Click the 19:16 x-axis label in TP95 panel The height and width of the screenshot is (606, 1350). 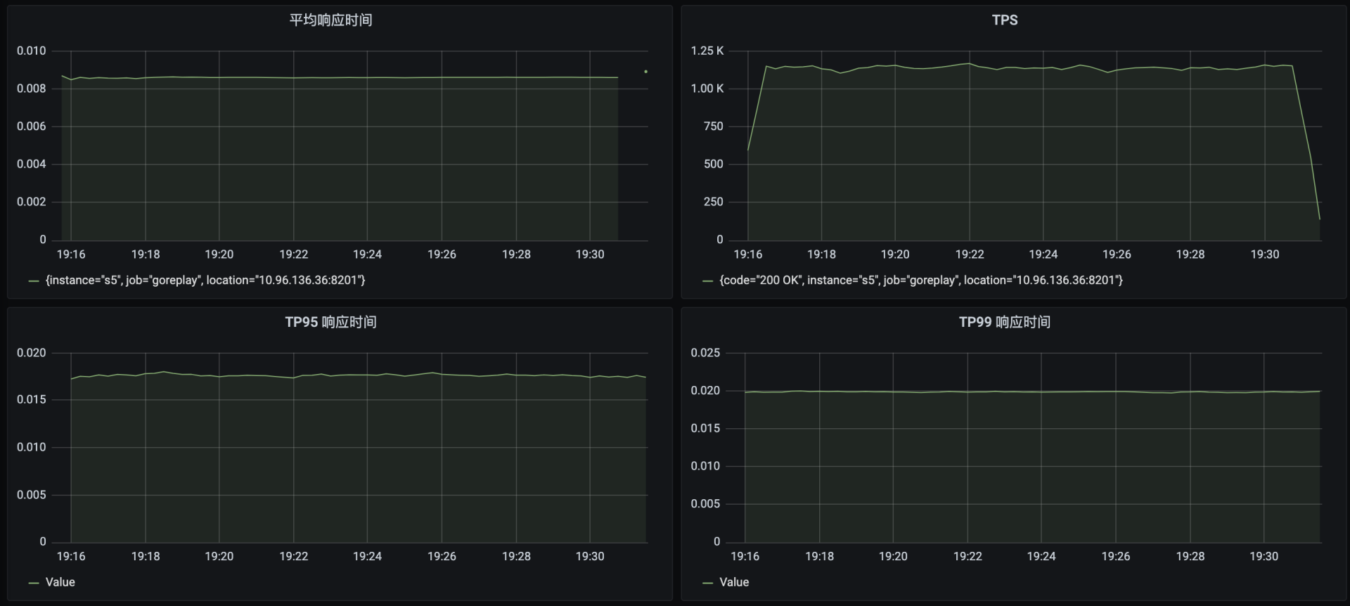click(x=71, y=557)
